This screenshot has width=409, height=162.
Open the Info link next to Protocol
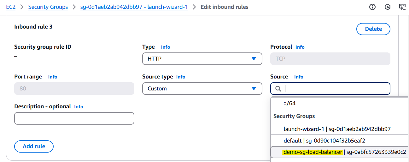[300, 47]
